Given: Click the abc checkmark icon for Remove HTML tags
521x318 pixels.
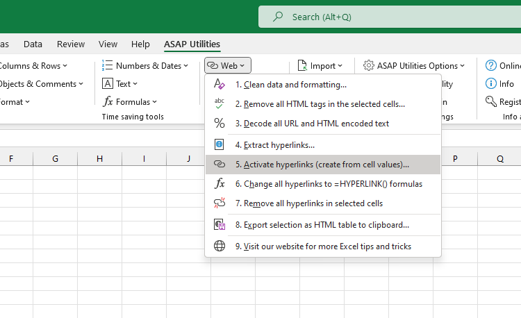Looking at the screenshot, I should point(220,103).
